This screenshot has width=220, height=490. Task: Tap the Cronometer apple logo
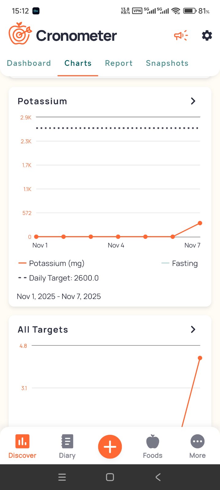point(20,34)
